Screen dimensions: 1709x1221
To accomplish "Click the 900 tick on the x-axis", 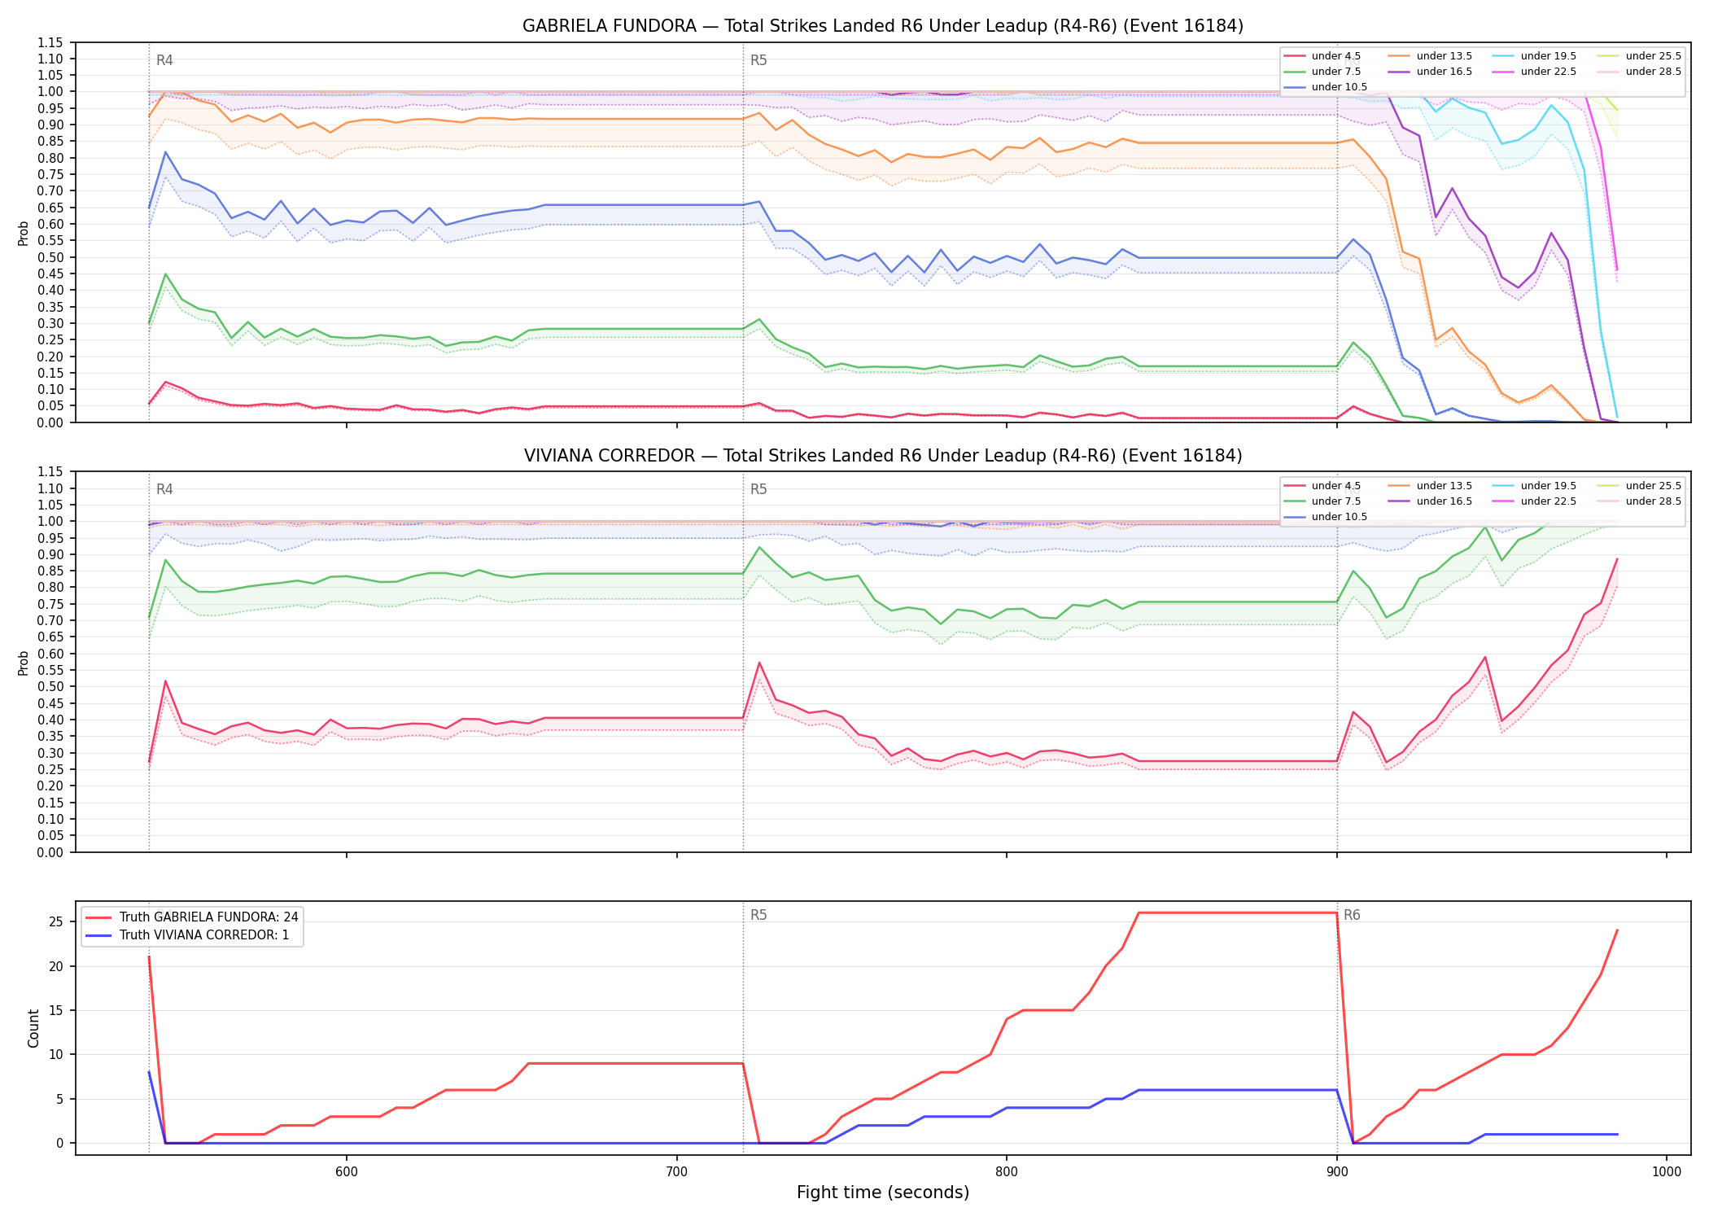I will (x=1337, y=1172).
